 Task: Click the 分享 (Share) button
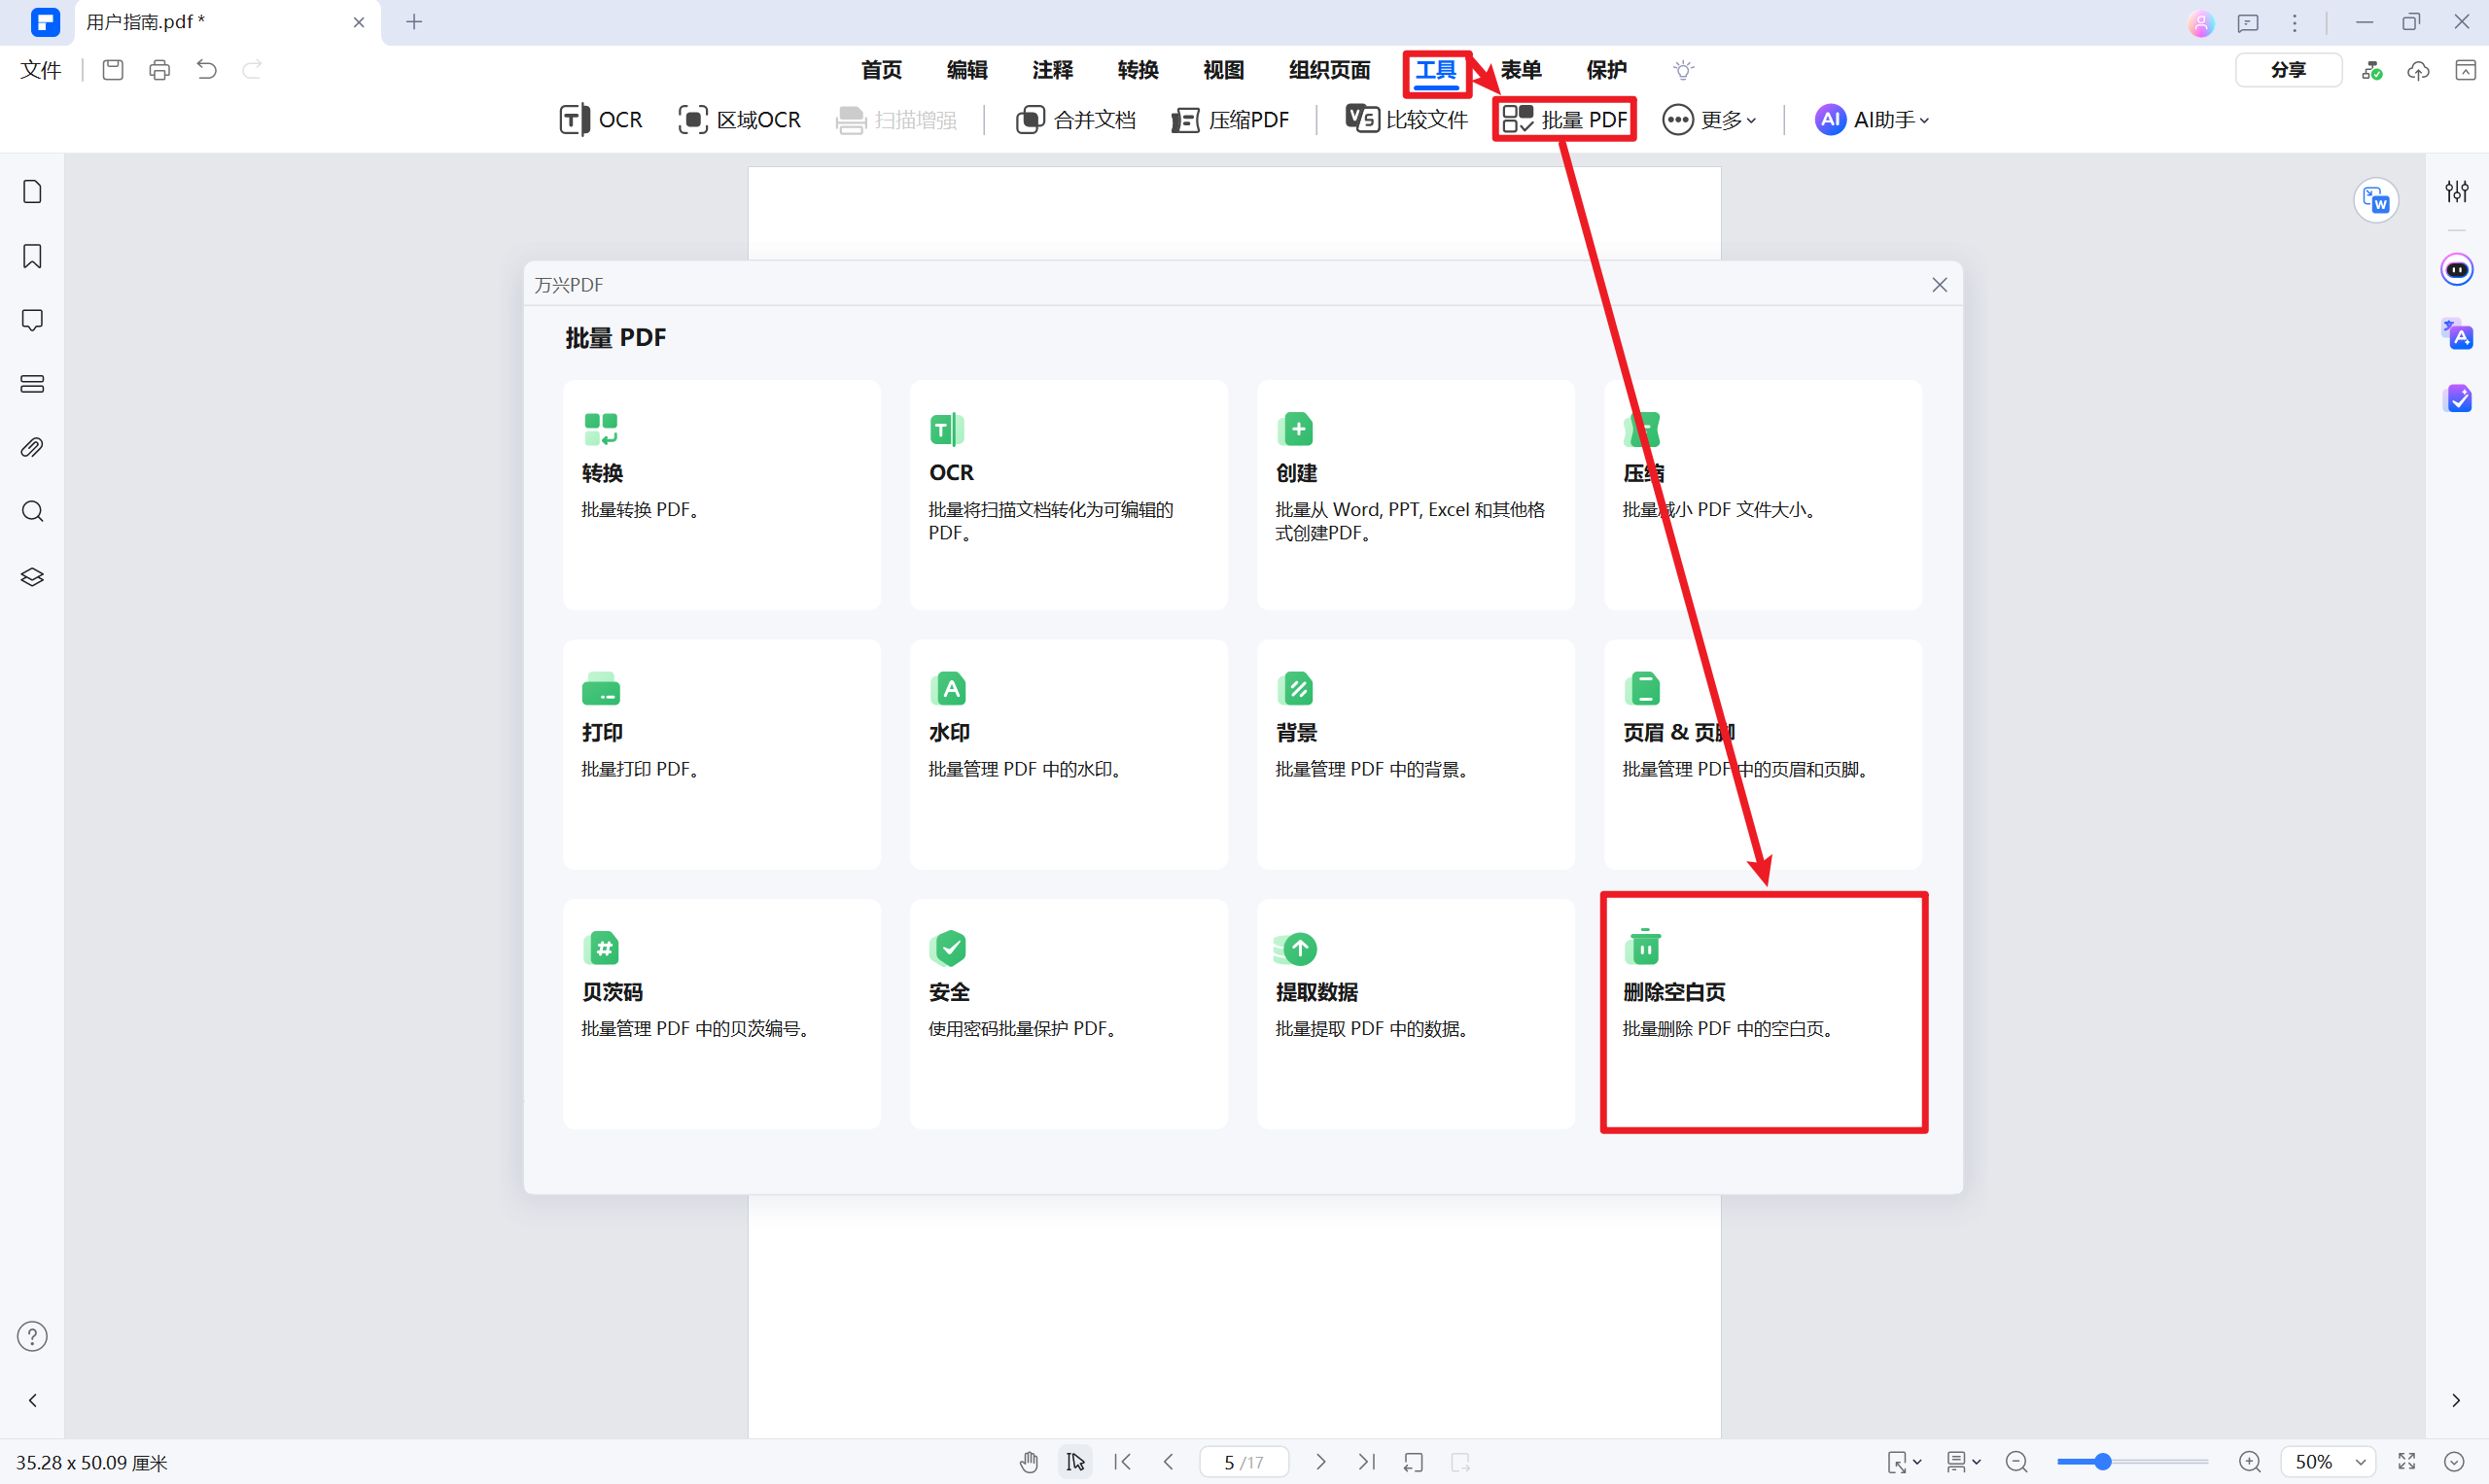2288,70
